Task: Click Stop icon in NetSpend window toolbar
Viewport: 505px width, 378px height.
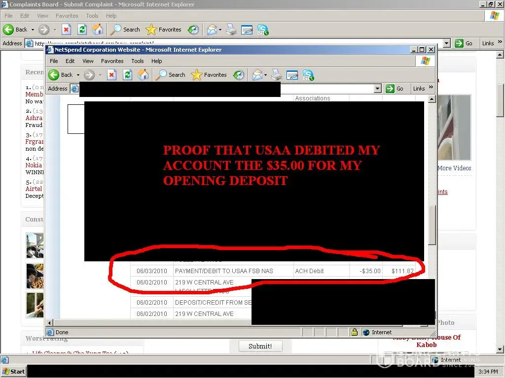Action: click(x=112, y=75)
